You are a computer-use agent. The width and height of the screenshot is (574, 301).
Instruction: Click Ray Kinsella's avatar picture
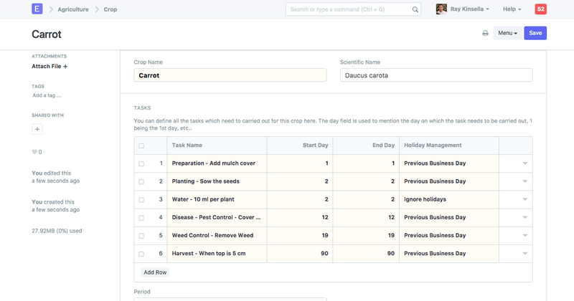point(441,9)
